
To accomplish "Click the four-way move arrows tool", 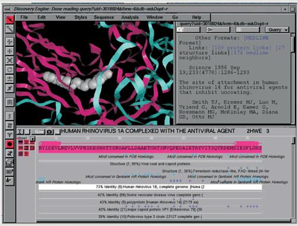I will [9, 51].
